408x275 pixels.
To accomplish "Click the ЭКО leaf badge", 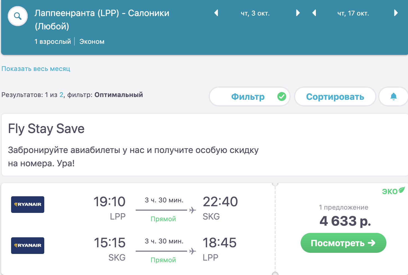I will point(393,191).
